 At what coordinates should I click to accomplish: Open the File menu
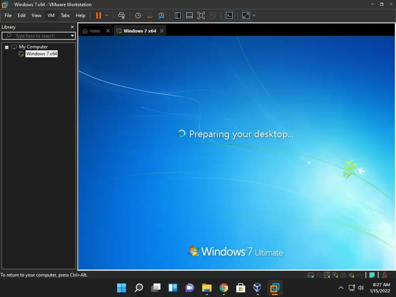(x=8, y=15)
